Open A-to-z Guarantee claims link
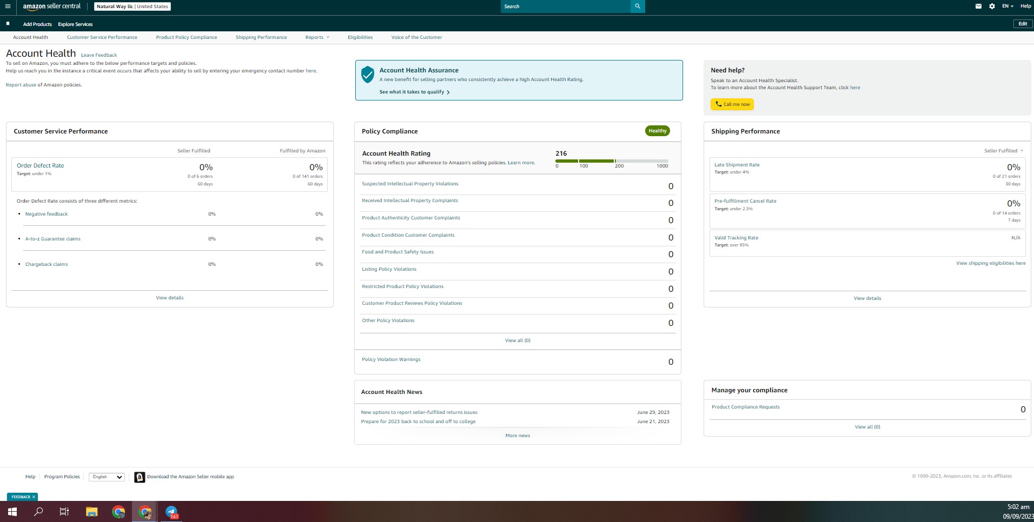The height and width of the screenshot is (522, 1034). pos(53,239)
